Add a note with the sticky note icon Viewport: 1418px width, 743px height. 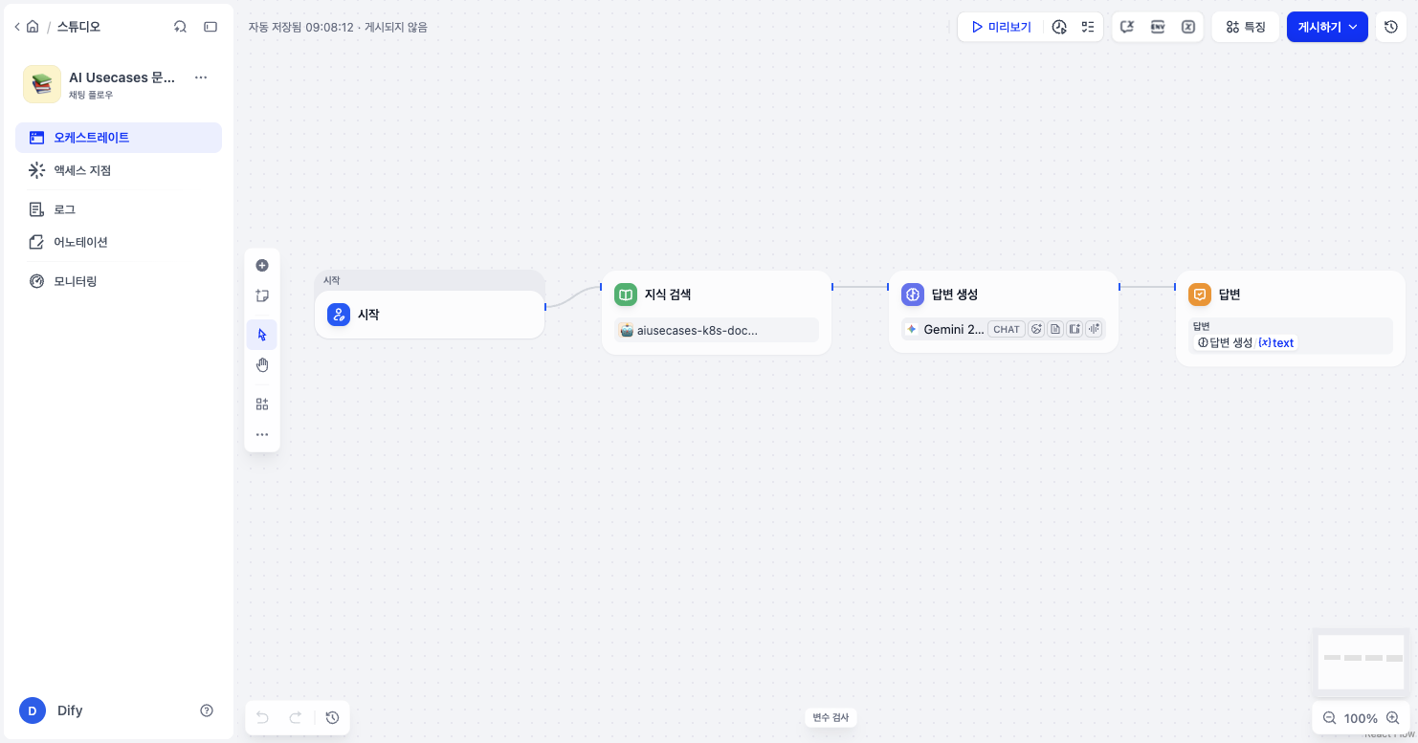[x=262, y=296]
